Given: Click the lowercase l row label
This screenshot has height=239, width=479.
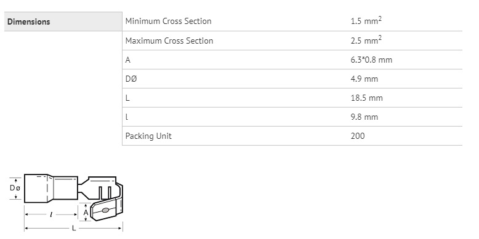Looking at the screenshot, I should click(x=126, y=117).
